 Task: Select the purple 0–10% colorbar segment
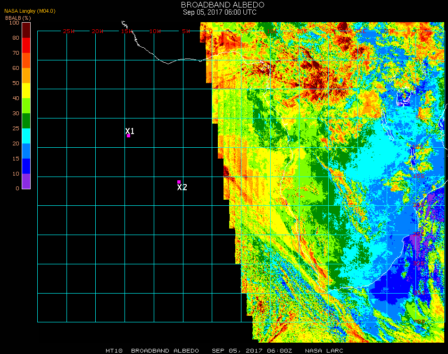pyautogui.click(x=26, y=181)
